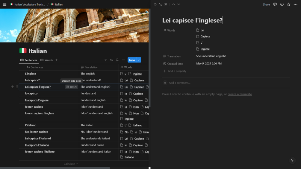The image size is (301, 169).
Task: Open the hamburger sidebar menu
Action: click(4, 4)
